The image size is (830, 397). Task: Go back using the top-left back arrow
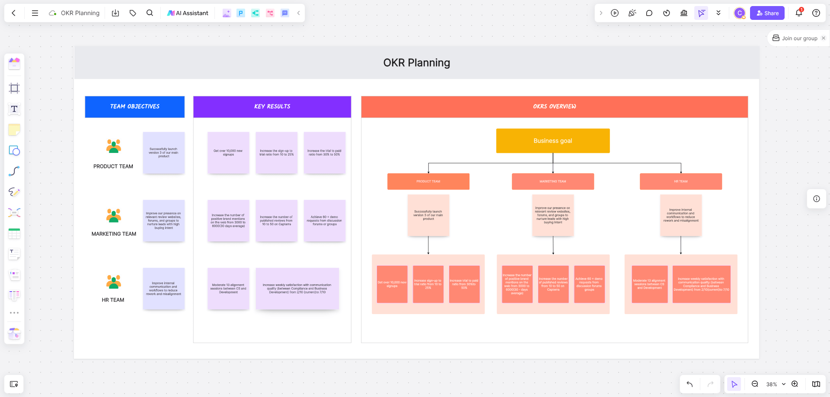tap(14, 13)
